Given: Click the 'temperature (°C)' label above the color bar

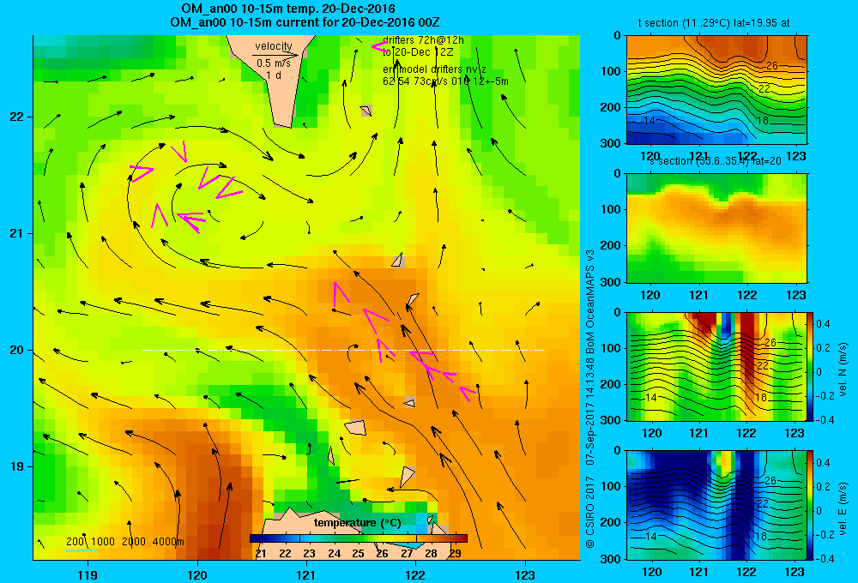Looking at the screenshot, I should (357, 523).
